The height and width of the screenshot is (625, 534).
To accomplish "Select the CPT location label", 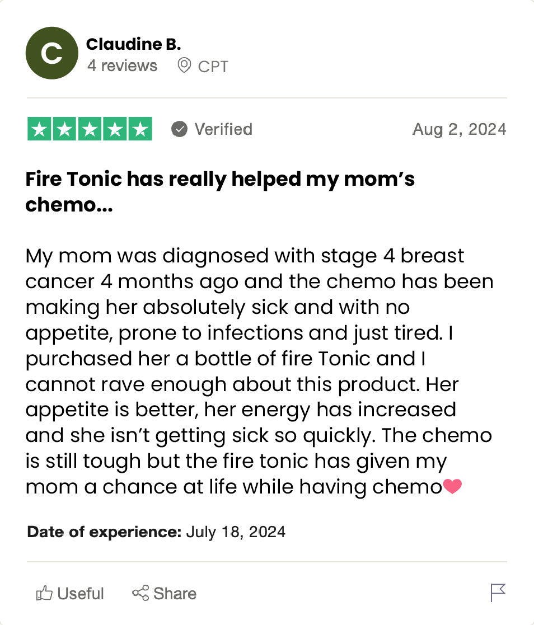I will (x=213, y=67).
